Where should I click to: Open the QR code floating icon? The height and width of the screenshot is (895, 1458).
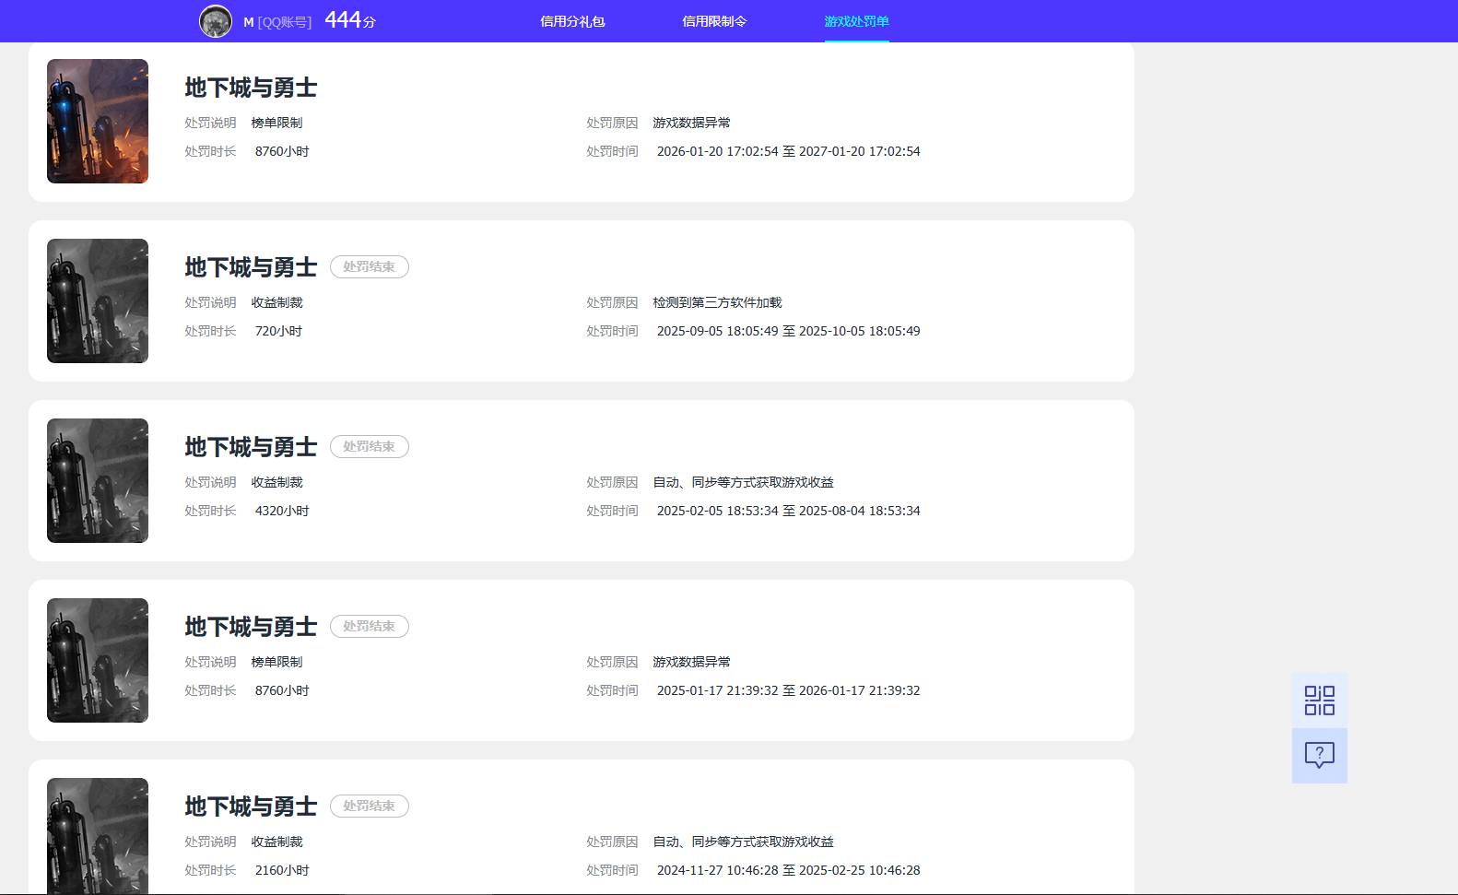[x=1319, y=701]
